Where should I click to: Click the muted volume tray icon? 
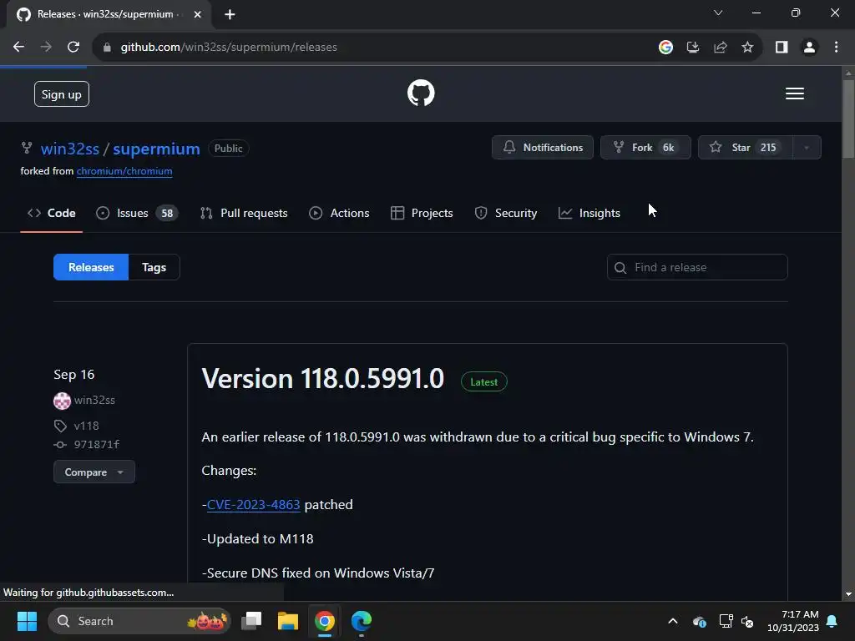(x=747, y=621)
